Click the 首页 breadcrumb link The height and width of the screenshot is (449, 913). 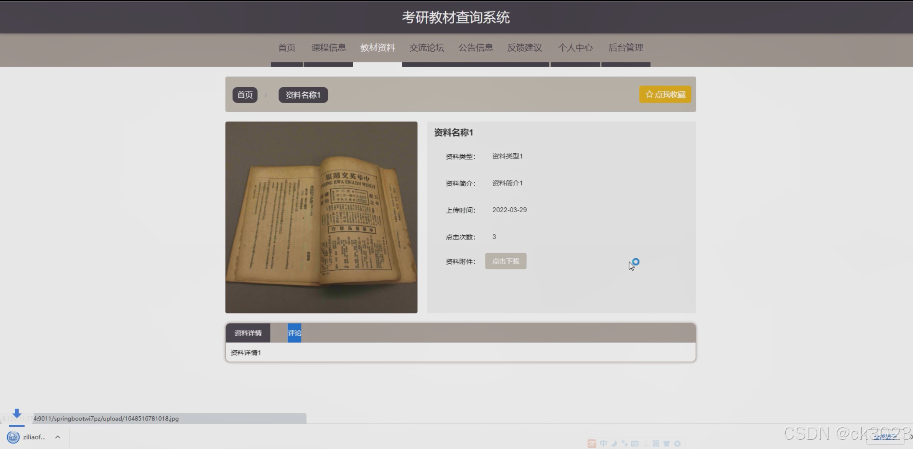pos(245,95)
